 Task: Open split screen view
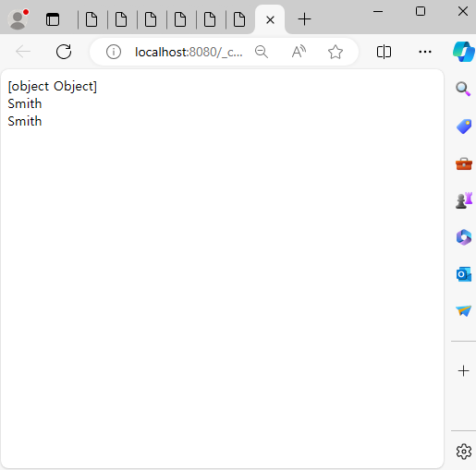pyautogui.click(x=384, y=52)
